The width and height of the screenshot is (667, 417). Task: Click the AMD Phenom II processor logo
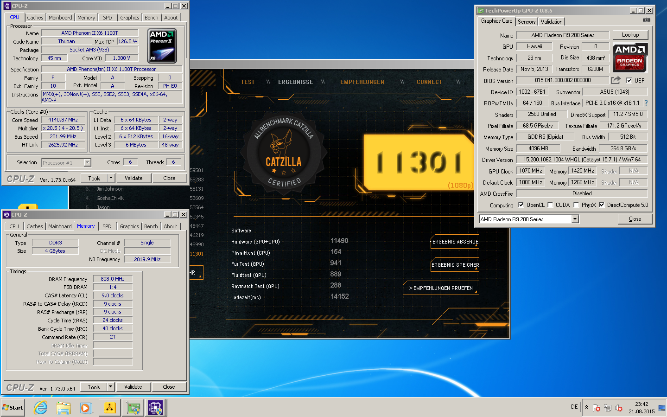[x=162, y=46]
